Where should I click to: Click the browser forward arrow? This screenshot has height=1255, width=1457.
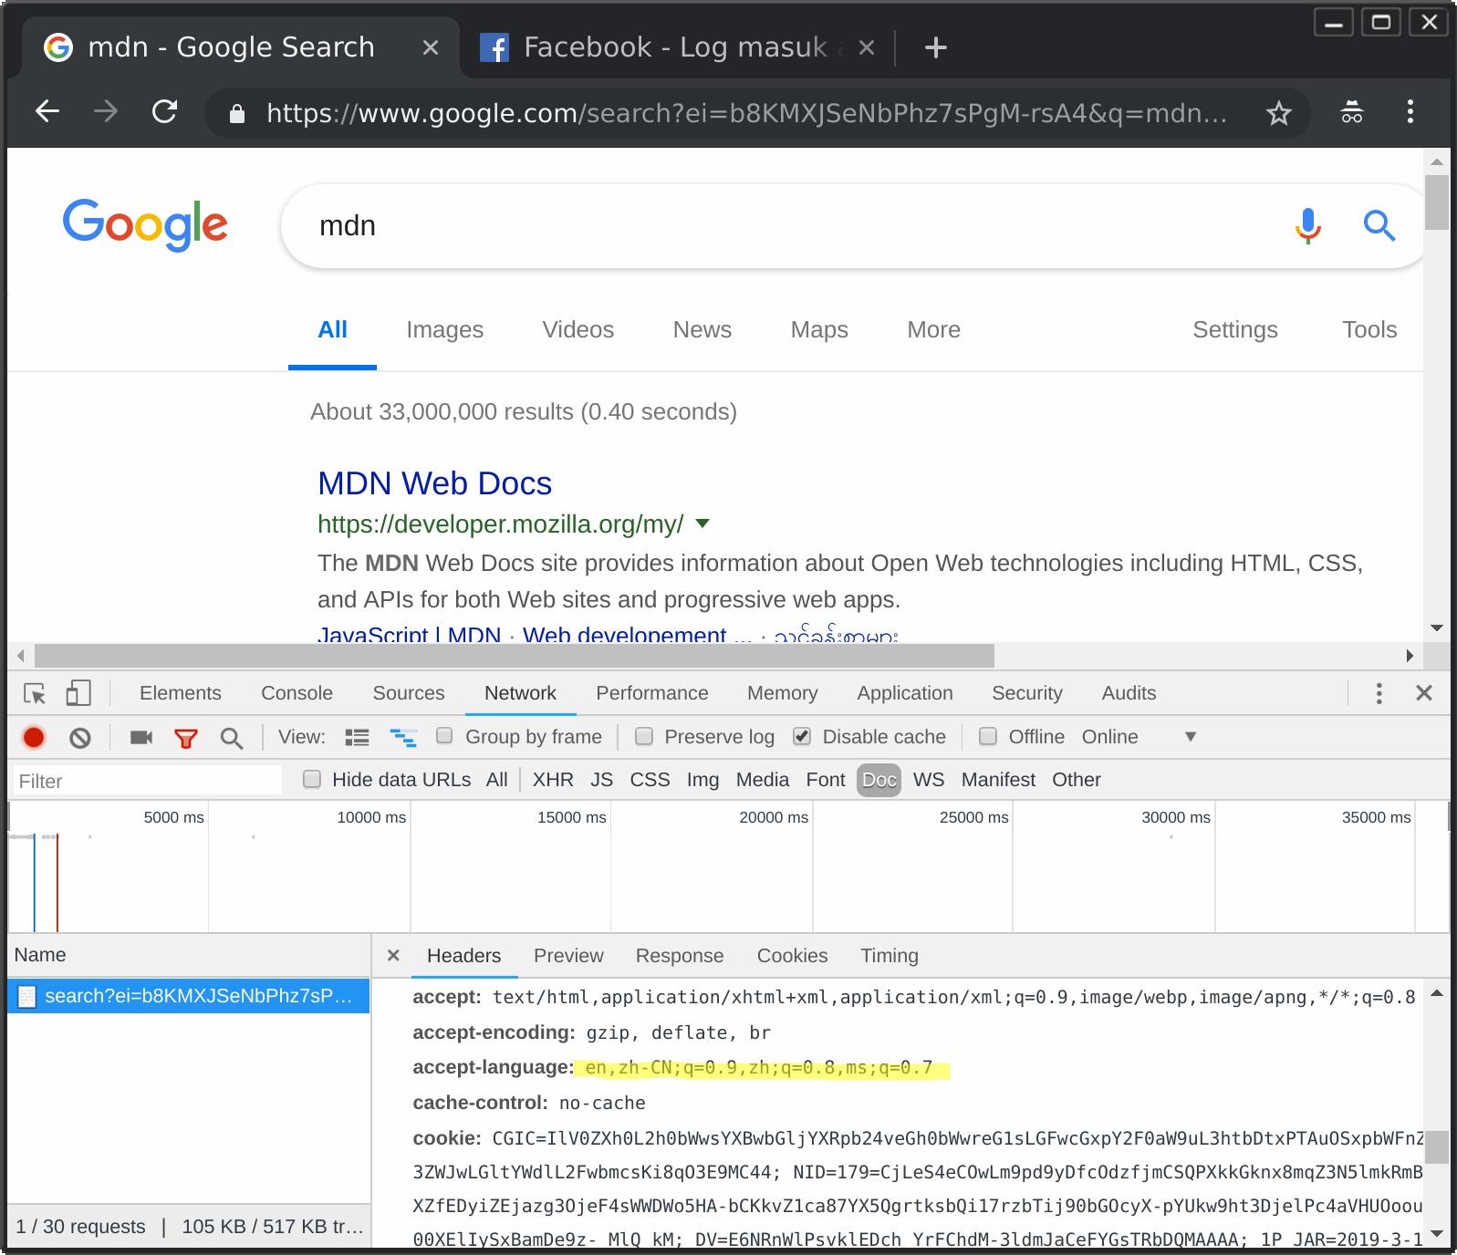pos(106,112)
